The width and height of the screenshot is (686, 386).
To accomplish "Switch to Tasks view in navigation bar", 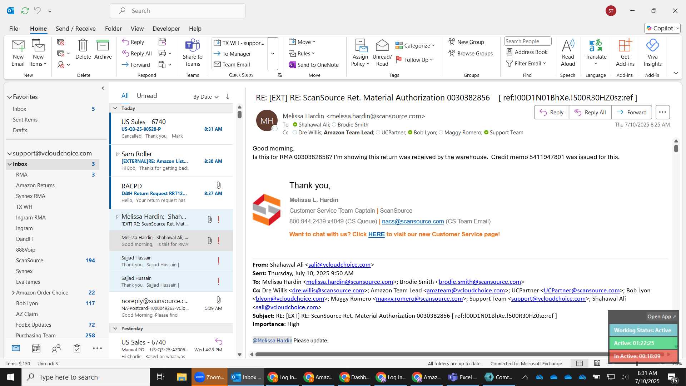I will click(x=77, y=348).
